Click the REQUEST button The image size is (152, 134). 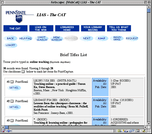132,38
